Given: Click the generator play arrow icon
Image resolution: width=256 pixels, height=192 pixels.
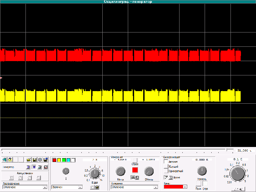Looking at the screenshot, I should (28, 167).
